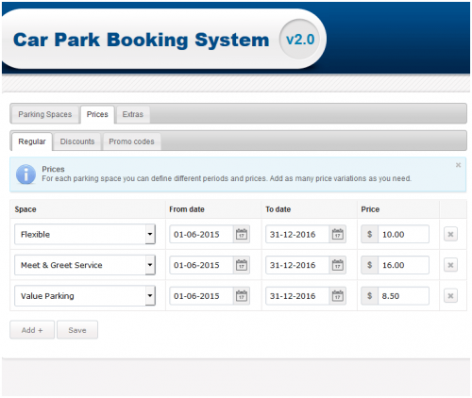Screen dimensions: 472x398
Task: Select the Regular sub-tab
Action: pyautogui.click(x=32, y=141)
